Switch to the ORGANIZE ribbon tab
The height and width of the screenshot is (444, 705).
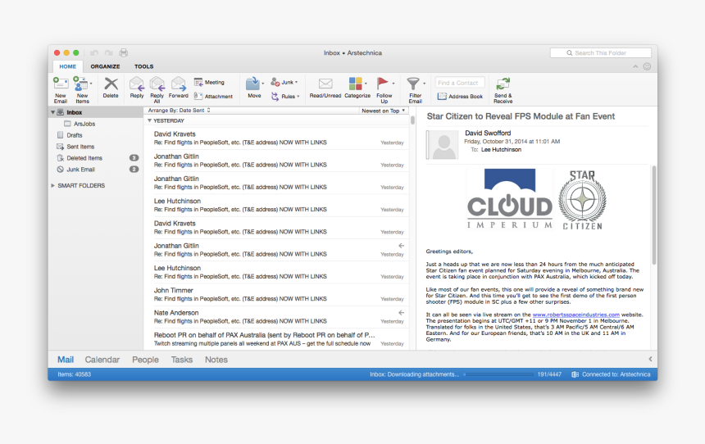click(105, 66)
